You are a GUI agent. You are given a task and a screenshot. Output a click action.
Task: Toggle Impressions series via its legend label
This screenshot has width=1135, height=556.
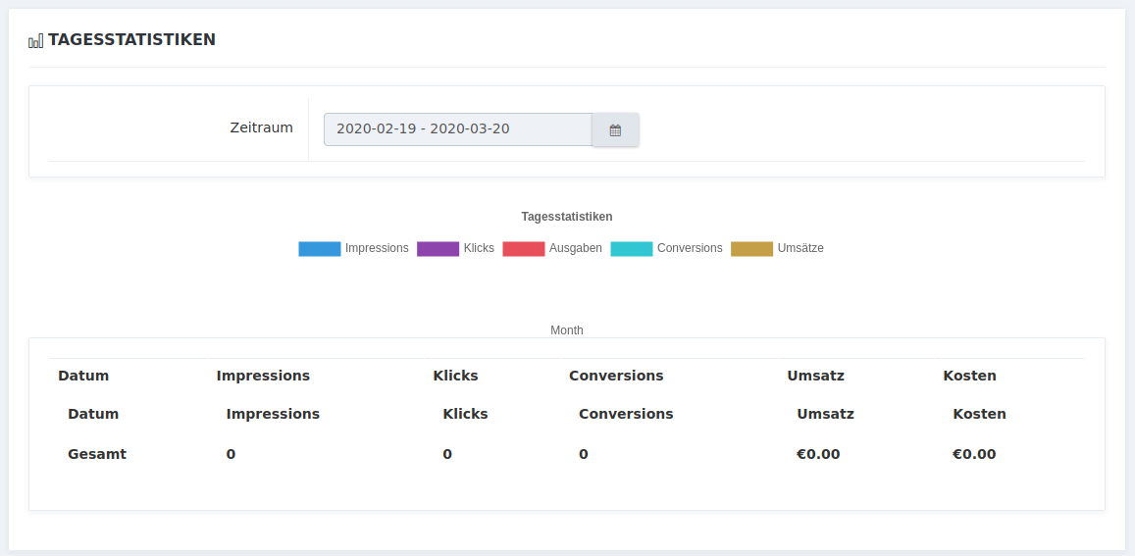pyautogui.click(x=377, y=249)
